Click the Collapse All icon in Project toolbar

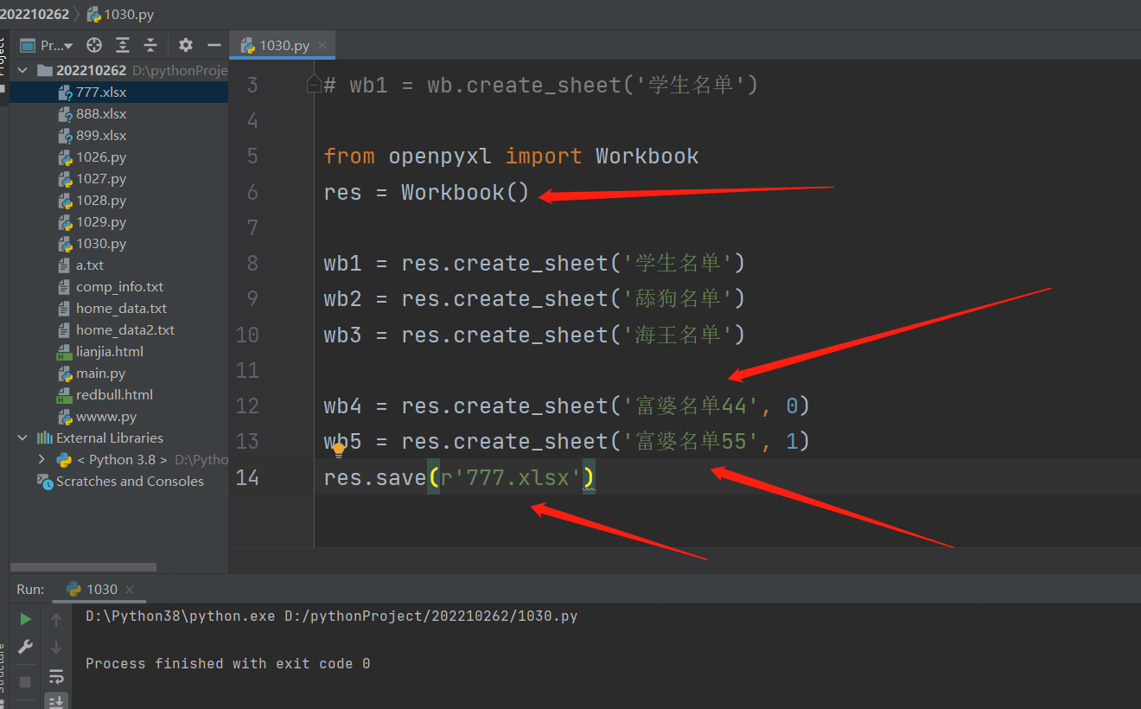(x=150, y=45)
